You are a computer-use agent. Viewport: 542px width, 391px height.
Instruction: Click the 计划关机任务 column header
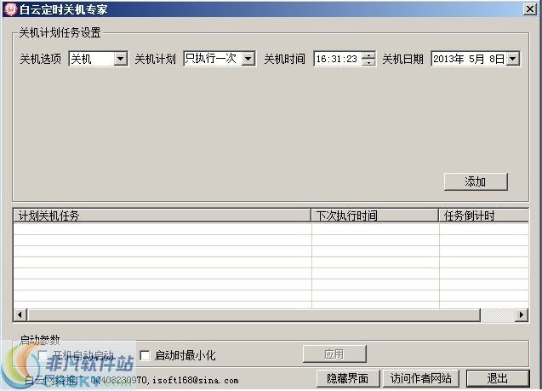pyautogui.click(x=162, y=216)
